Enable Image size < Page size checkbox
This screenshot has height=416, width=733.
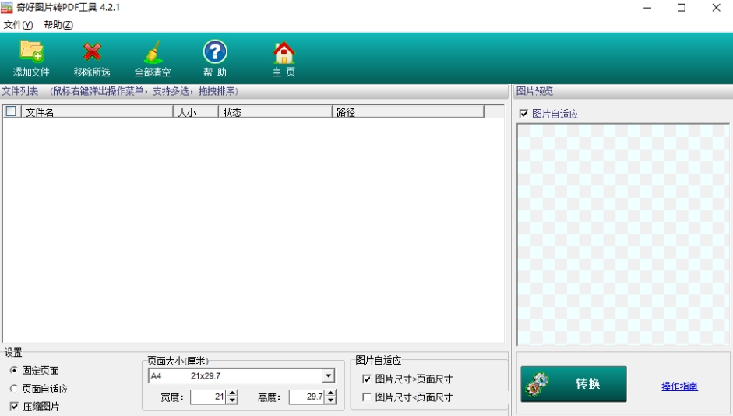click(367, 397)
